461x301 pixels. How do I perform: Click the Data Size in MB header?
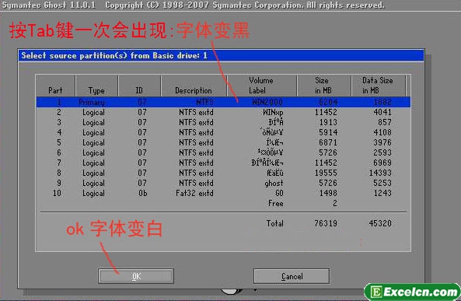378,86
